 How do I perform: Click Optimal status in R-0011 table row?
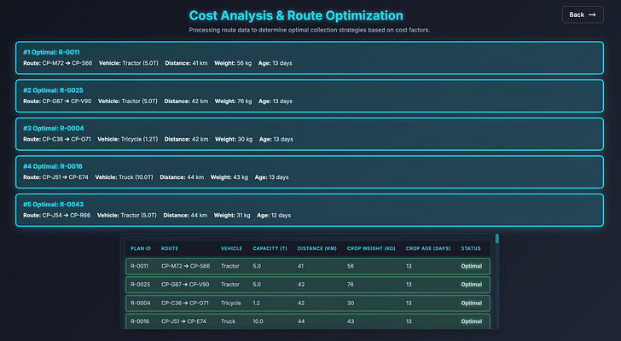(x=471, y=266)
